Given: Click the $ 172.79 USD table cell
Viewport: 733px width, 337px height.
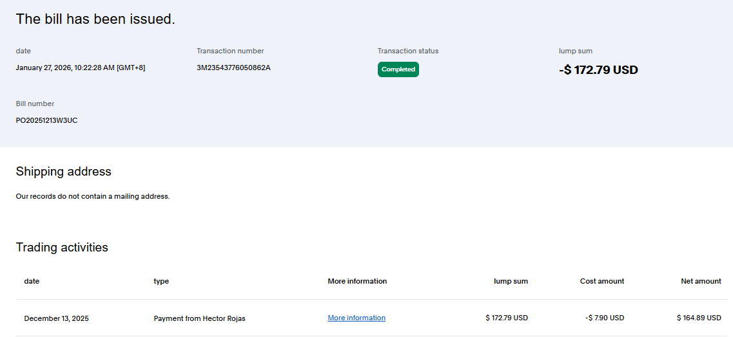Looking at the screenshot, I should (506, 318).
